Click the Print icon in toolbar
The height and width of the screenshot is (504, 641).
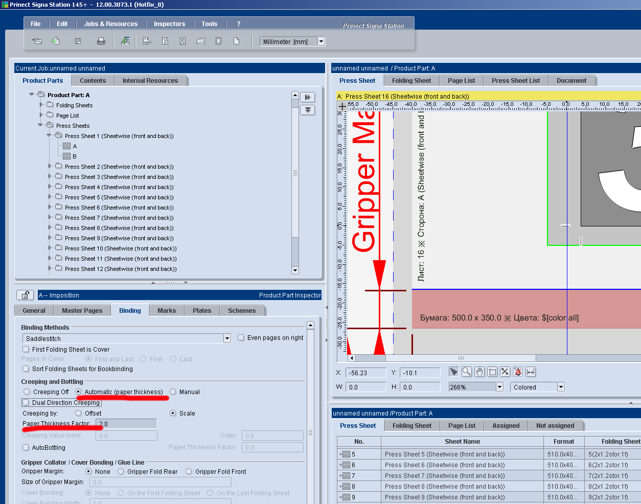pyautogui.click(x=101, y=41)
